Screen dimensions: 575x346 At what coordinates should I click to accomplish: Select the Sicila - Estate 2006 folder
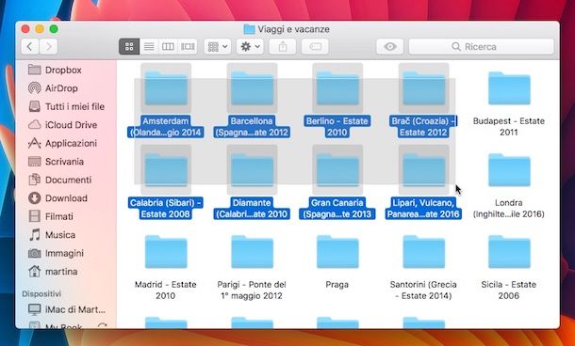(509, 252)
